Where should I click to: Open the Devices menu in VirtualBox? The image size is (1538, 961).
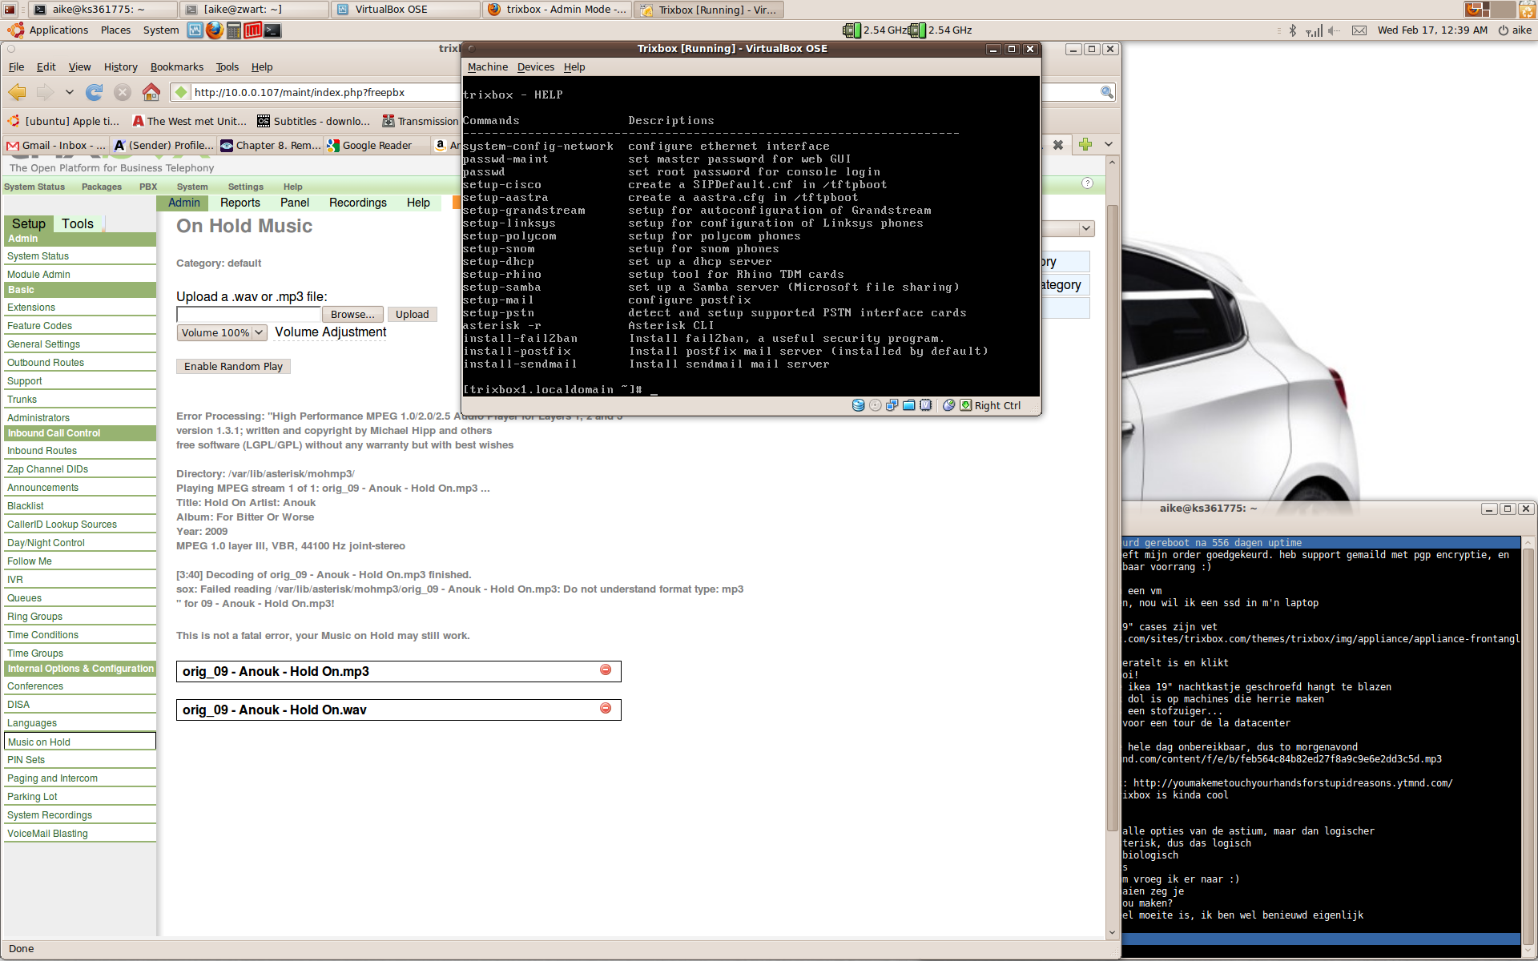pos(535,67)
